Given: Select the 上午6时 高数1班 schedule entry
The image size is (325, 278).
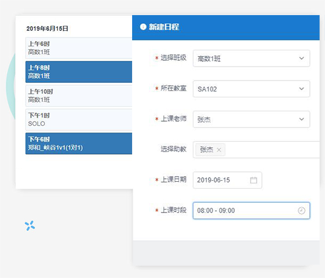Looking at the screenshot, I should coord(79,48).
